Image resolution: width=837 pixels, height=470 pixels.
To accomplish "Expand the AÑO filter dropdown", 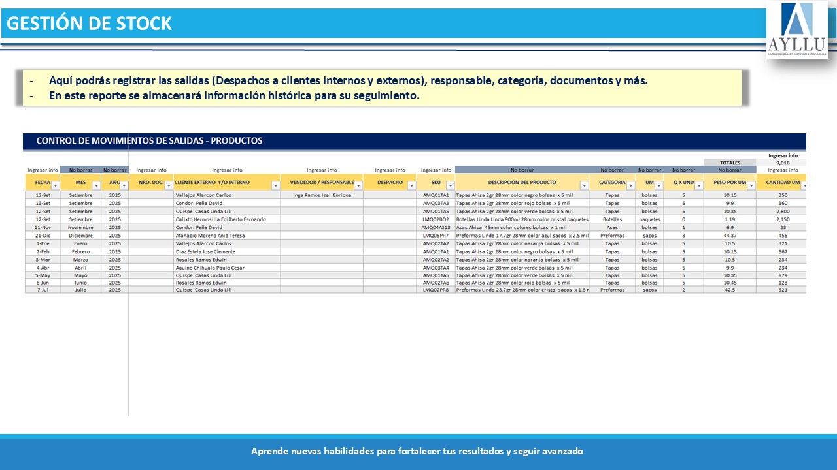I will (124, 186).
